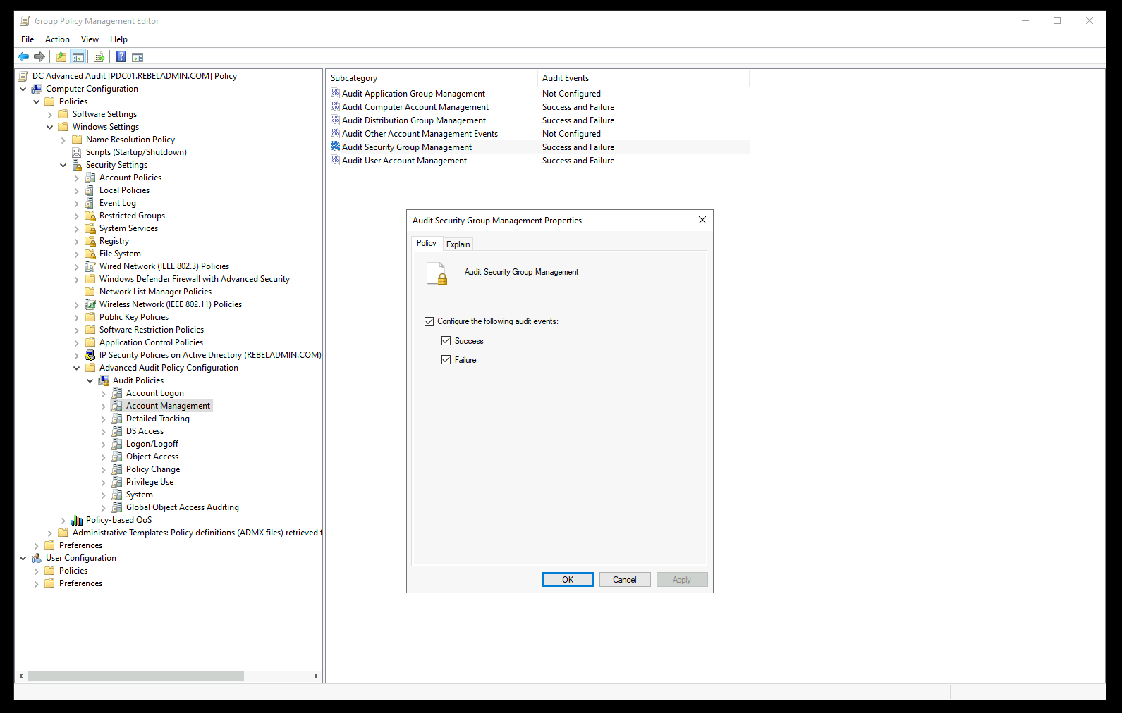Click the Security Settings node icon

point(77,165)
